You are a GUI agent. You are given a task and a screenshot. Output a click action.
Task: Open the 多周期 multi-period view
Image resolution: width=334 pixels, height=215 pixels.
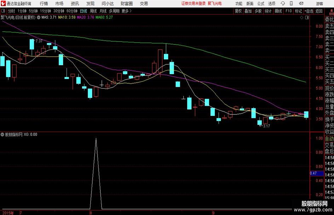point(114,11)
